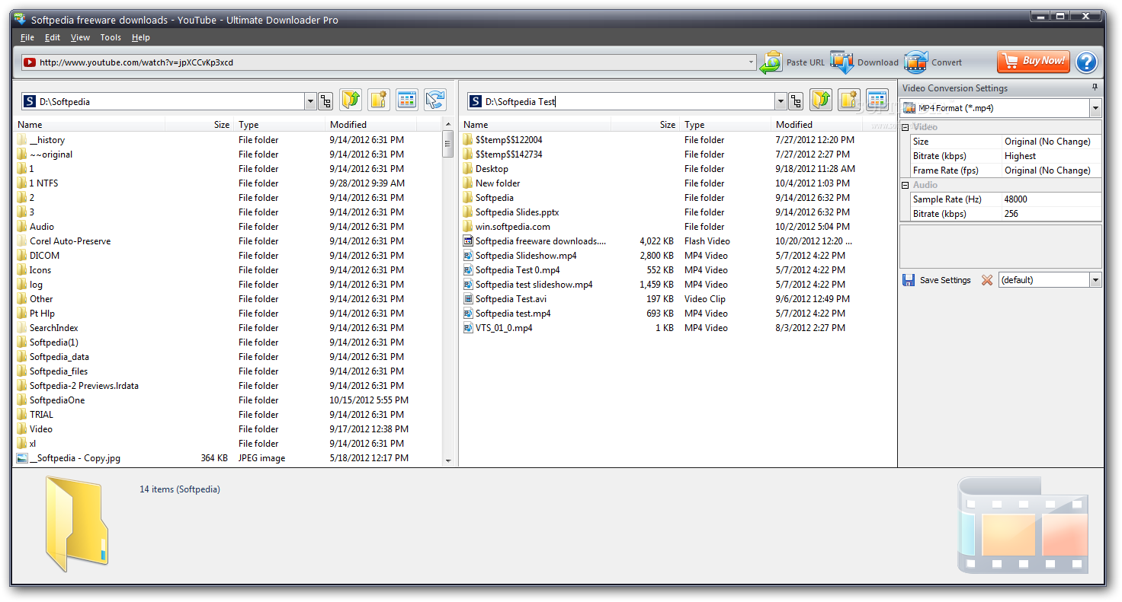
Task: Pin the Video Conversion Settings panel
Action: coord(1095,88)
